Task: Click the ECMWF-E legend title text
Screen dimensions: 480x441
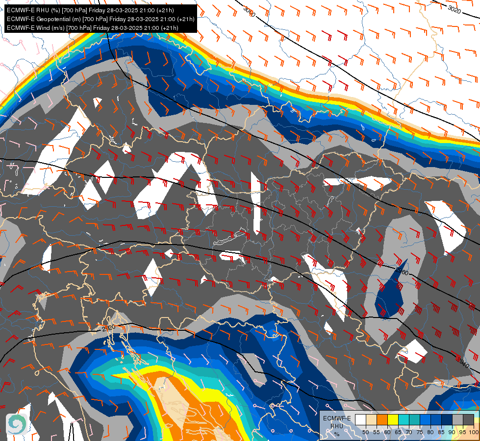Action: tap(337, 418)
